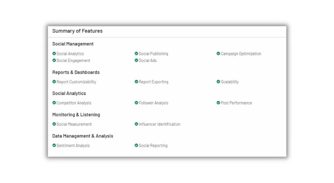
Task: Click the Summary of Features heading
Action: click(77, 31)
